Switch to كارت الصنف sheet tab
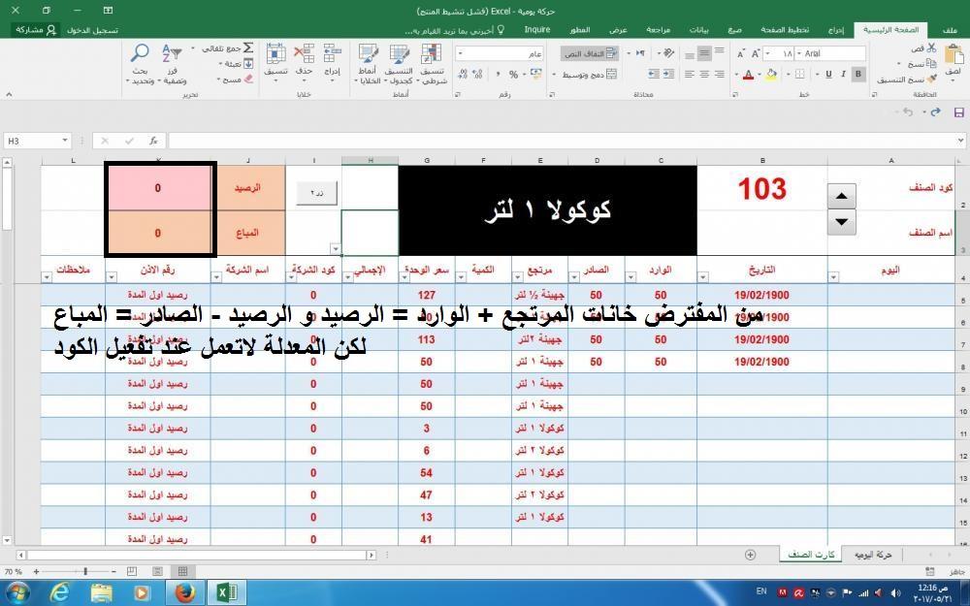This screenshot has height=606, width=970. [x=808, y=554]
